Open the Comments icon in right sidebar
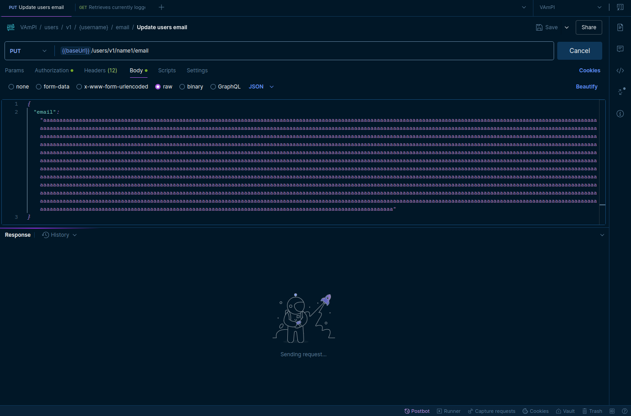The image size is (631, 416). tap(620, 49)
